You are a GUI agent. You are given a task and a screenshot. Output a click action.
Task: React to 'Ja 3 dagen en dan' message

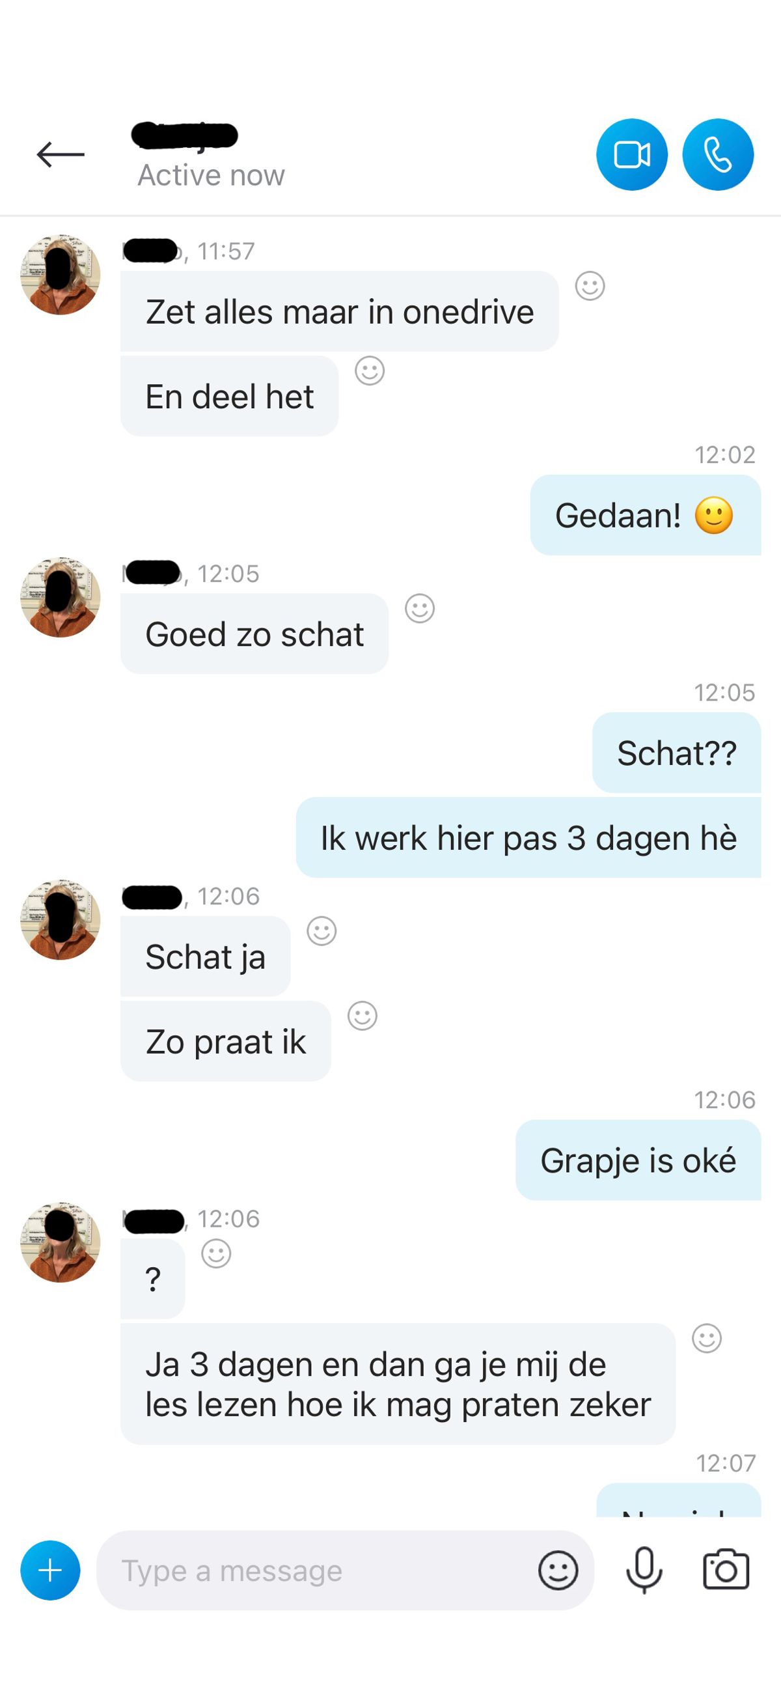(x=707, y=1339)
